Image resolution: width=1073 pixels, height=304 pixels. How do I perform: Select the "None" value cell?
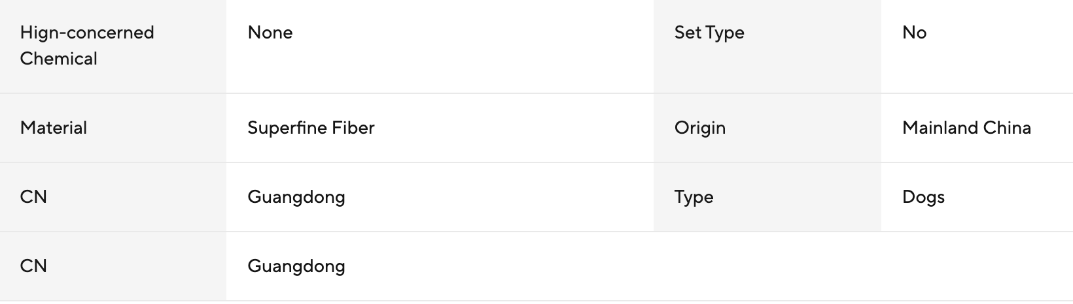[270, 33]
